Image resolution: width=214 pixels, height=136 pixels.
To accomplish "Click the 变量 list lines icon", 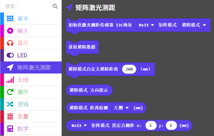I will click(10, 117).
